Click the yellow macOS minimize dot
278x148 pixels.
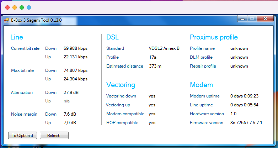coord(15,7)
